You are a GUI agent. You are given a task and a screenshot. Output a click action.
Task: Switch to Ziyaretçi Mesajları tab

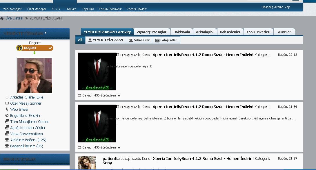coord(152,32)
